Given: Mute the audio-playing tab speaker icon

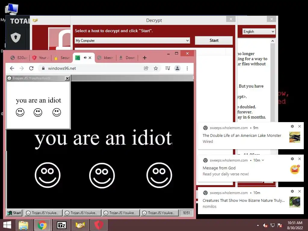Looking at the screenshot, I should [85, 57].
